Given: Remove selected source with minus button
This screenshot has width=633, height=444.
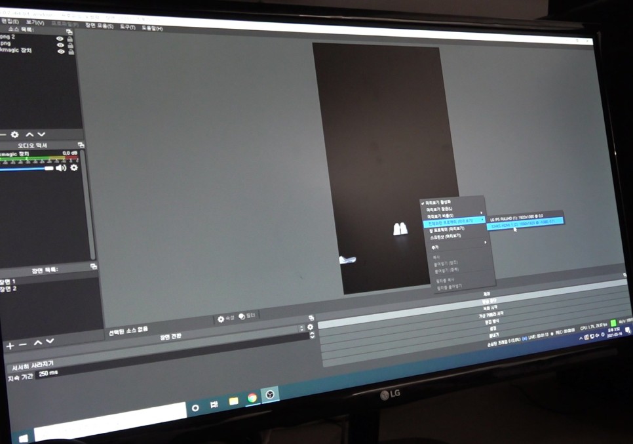Looking at the screenshot, I should [x=3, y=134].
